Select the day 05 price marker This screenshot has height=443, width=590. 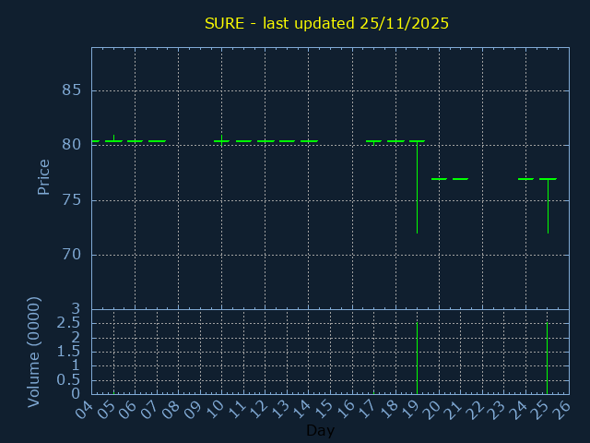(113, 141)
